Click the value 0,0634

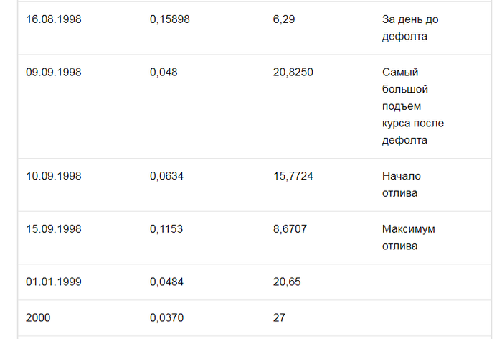point(166,176)
